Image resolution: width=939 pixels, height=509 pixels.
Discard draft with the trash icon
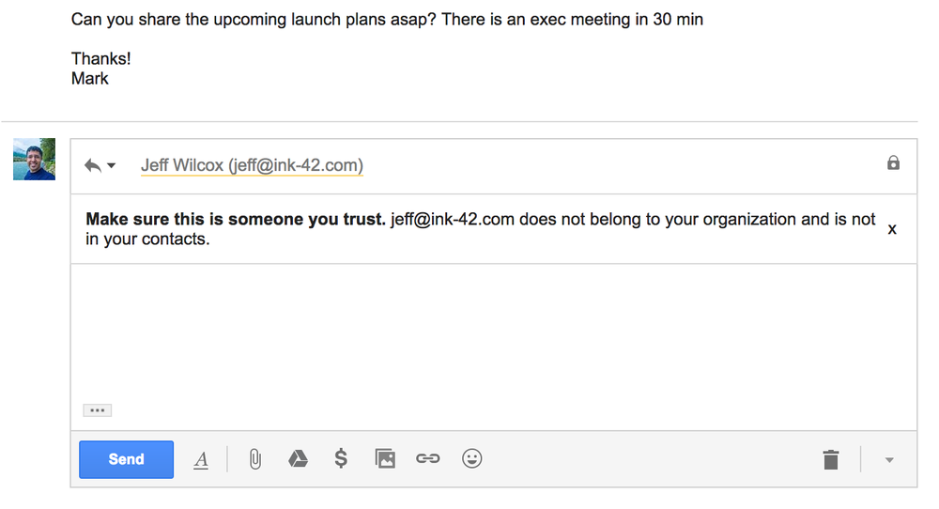coord(831,460)
